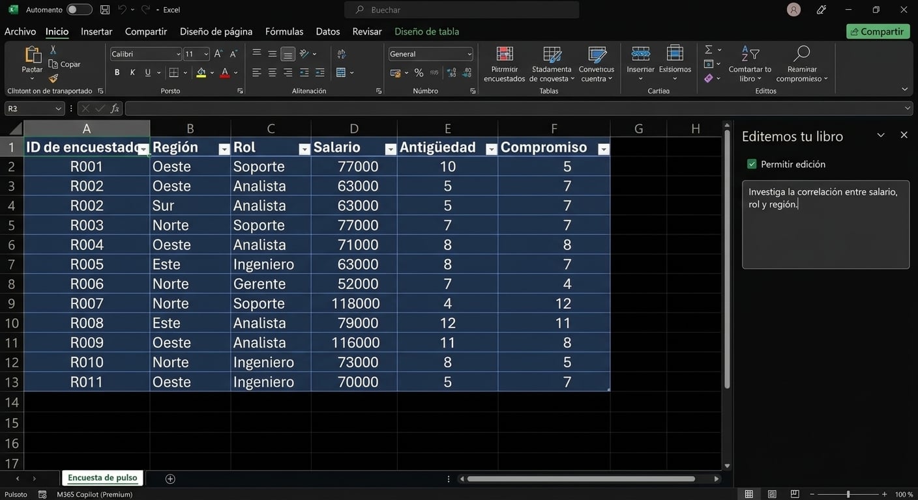Click the fx insert function icon

(115, 109)
